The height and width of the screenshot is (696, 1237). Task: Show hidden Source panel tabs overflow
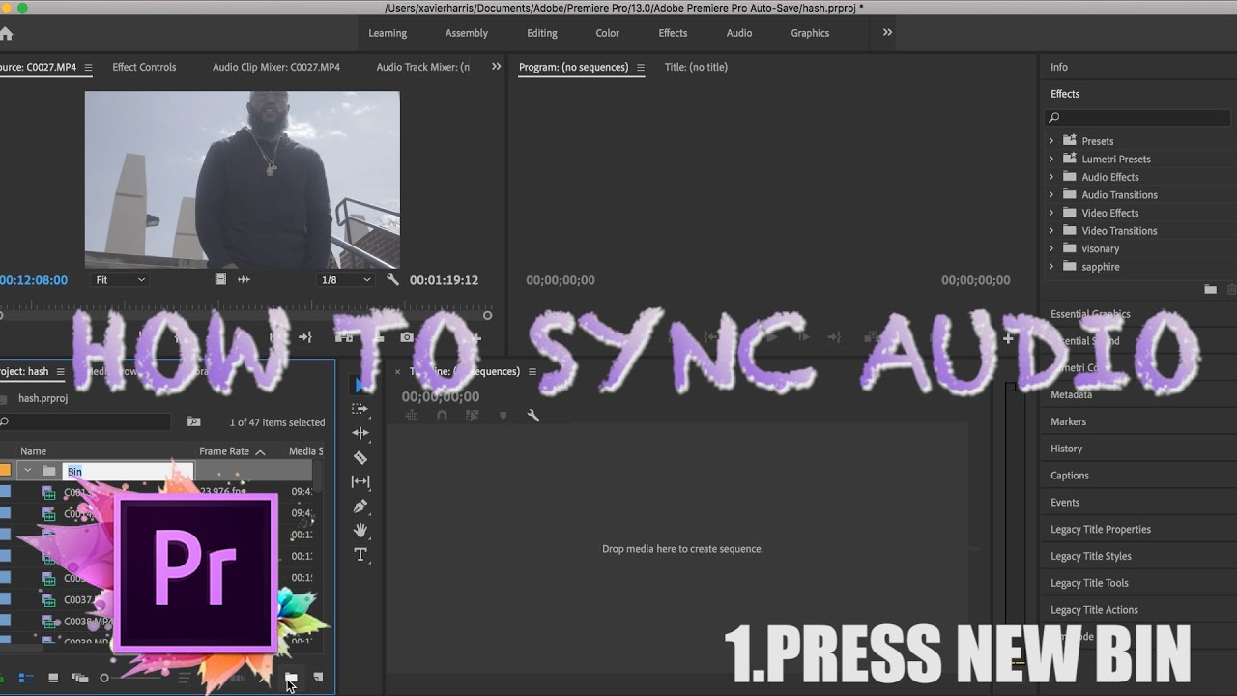(x=496, y=67)
